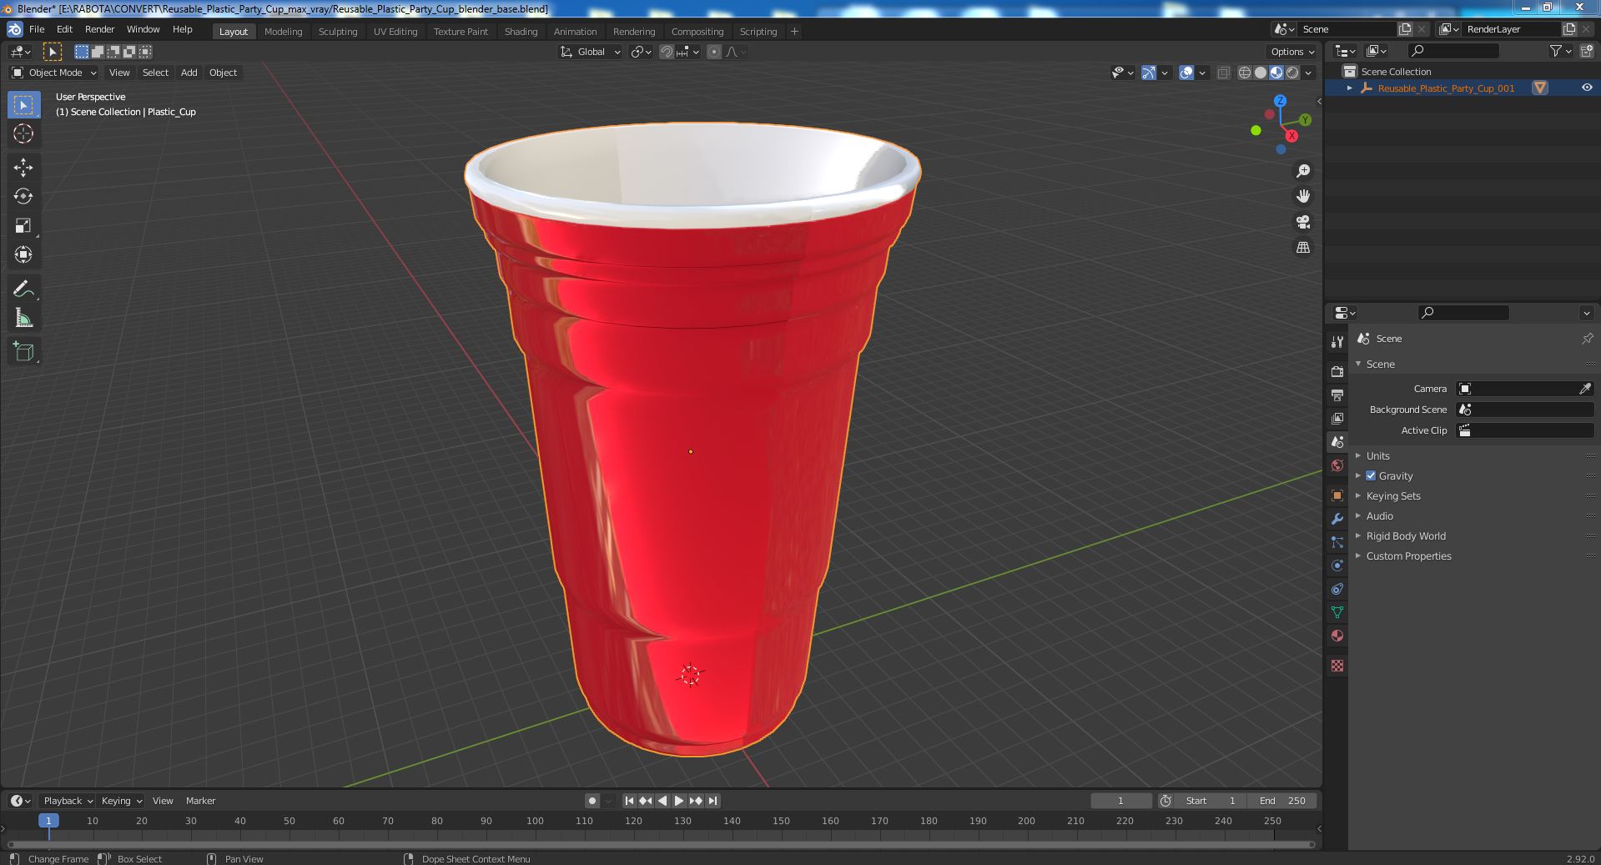Open the Render properties tab
This screenshot has width=1601, height=865.
tap(1337, 371)
